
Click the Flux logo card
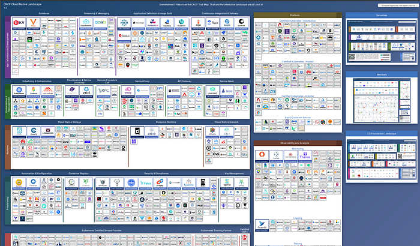(212, 23)
